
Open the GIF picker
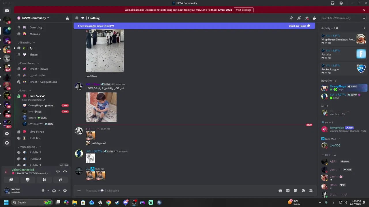(288, 191)
